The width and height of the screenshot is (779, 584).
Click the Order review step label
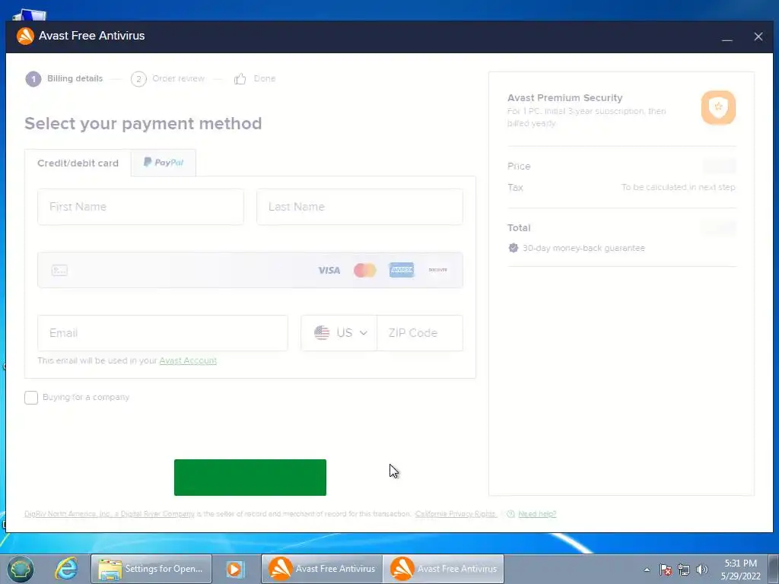(178, 78)
